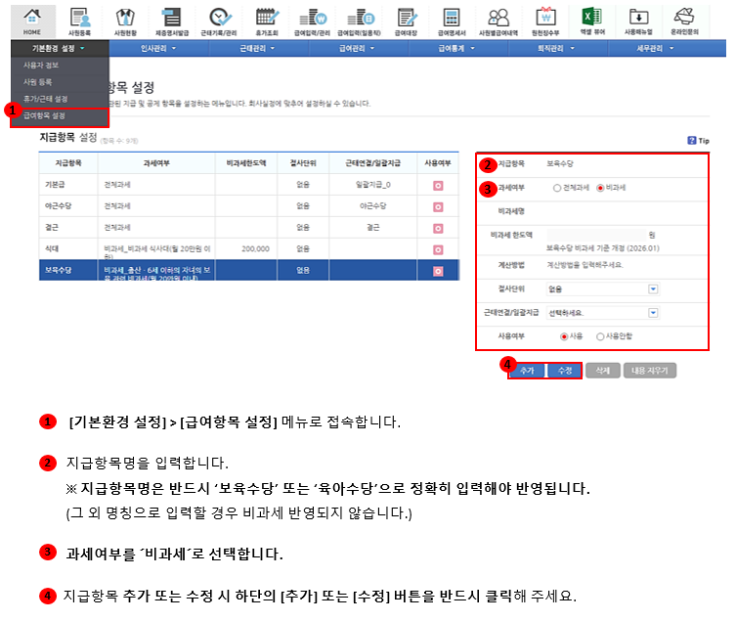Select the 전체과세 radio button
Screen dimensions: 736x621
point(557,187)
